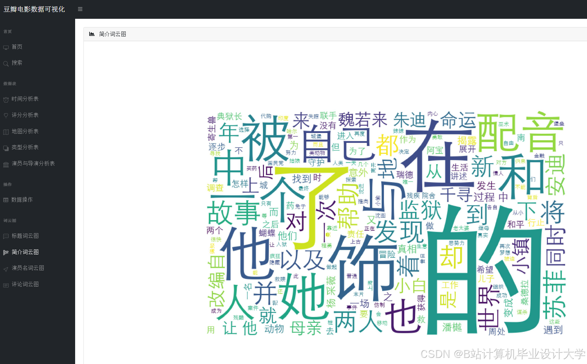Click the 类型分析表 icon

tap(6, 148)
